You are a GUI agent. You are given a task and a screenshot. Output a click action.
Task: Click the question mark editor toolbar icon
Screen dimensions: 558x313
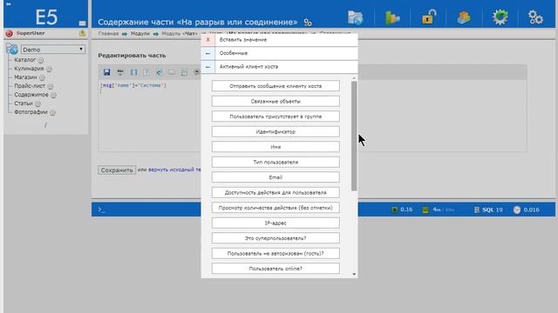tap(146, 72)
